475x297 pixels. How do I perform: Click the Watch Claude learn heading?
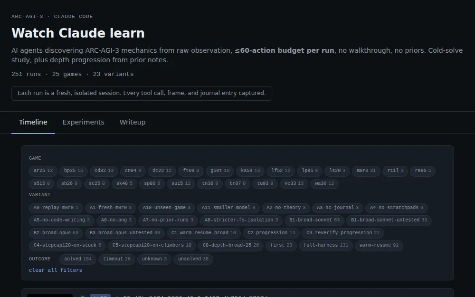78,33
